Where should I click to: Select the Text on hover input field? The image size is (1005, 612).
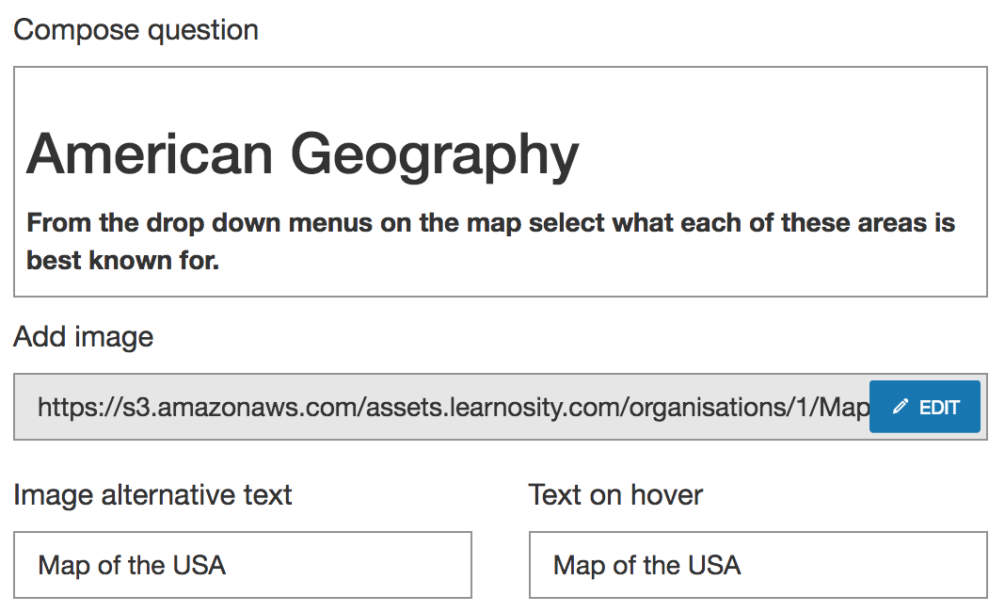tap(758, 565)
